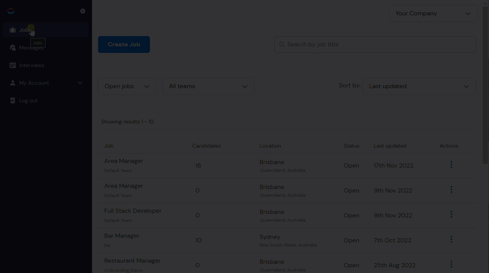Image resolution: width=489 pixels, height=273 pixels.
Task: Open the Your Company dropdown
Action: click(433, 13)
